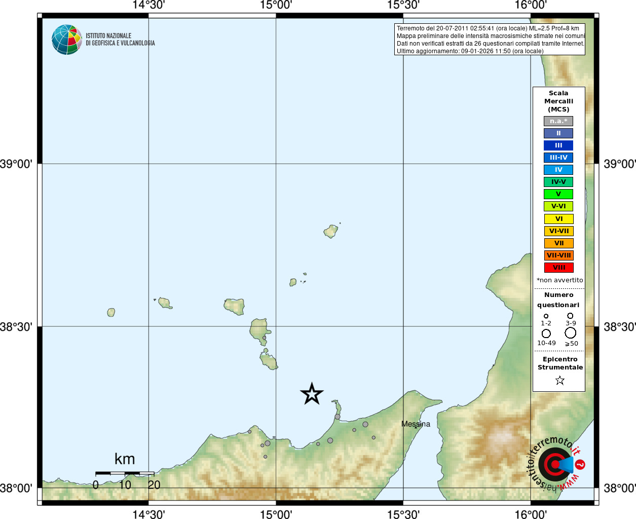This screenshot has width=636, height=519.
Task: Select the ≥50 questionnaires circle symbol
Action: 571,333
